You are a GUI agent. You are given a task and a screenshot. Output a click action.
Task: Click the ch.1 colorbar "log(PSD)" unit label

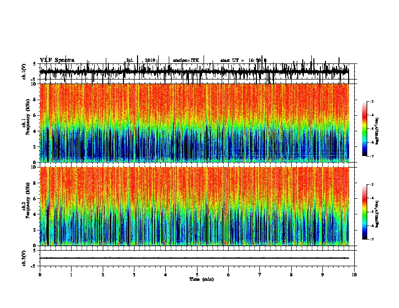point(377,131)
